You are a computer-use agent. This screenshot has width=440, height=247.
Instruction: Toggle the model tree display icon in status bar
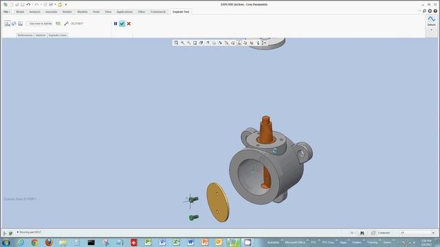point(5,233)
